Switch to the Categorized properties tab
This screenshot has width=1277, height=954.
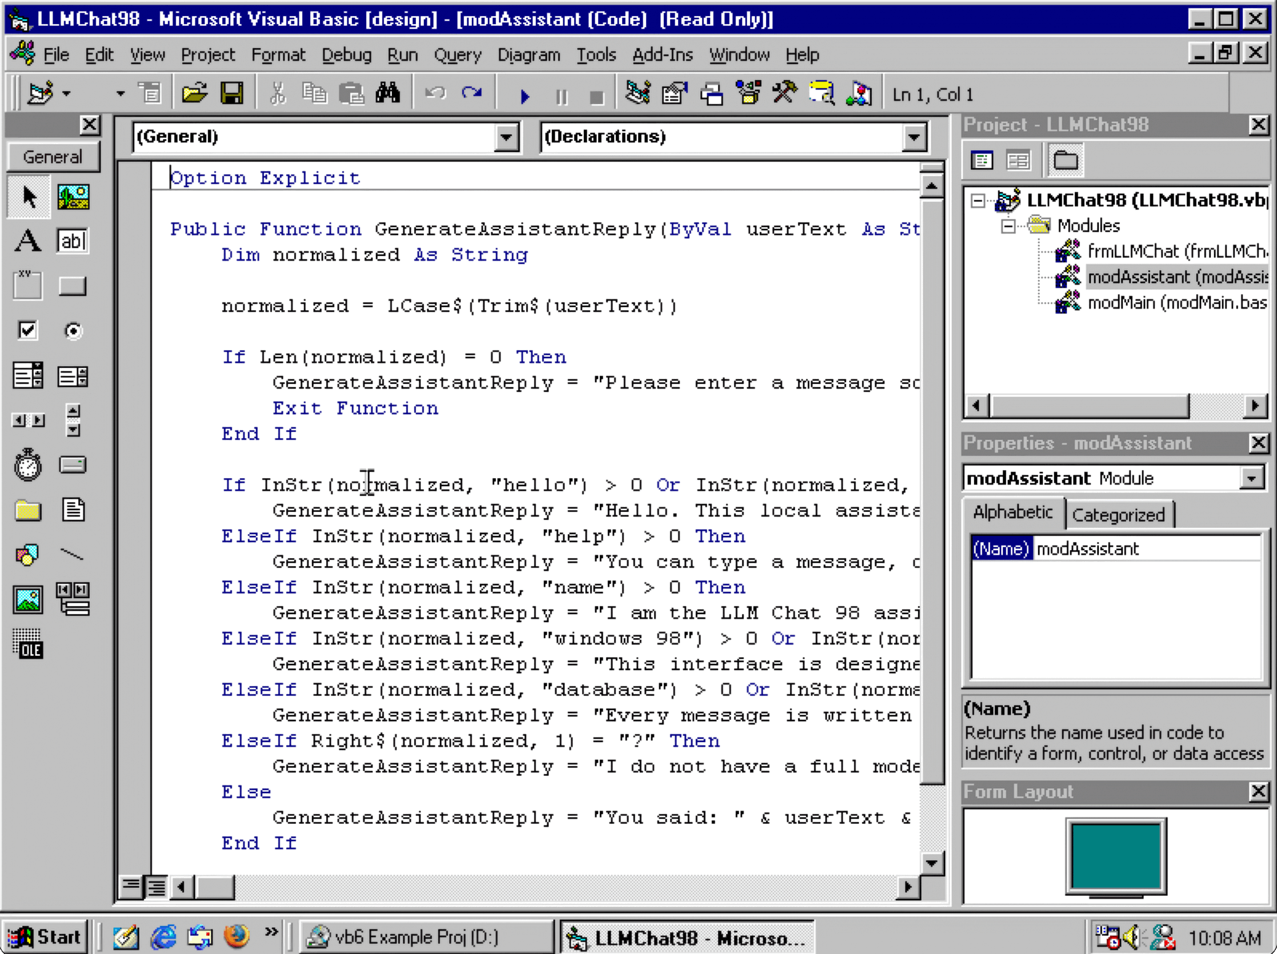[x=1119, y=514]
